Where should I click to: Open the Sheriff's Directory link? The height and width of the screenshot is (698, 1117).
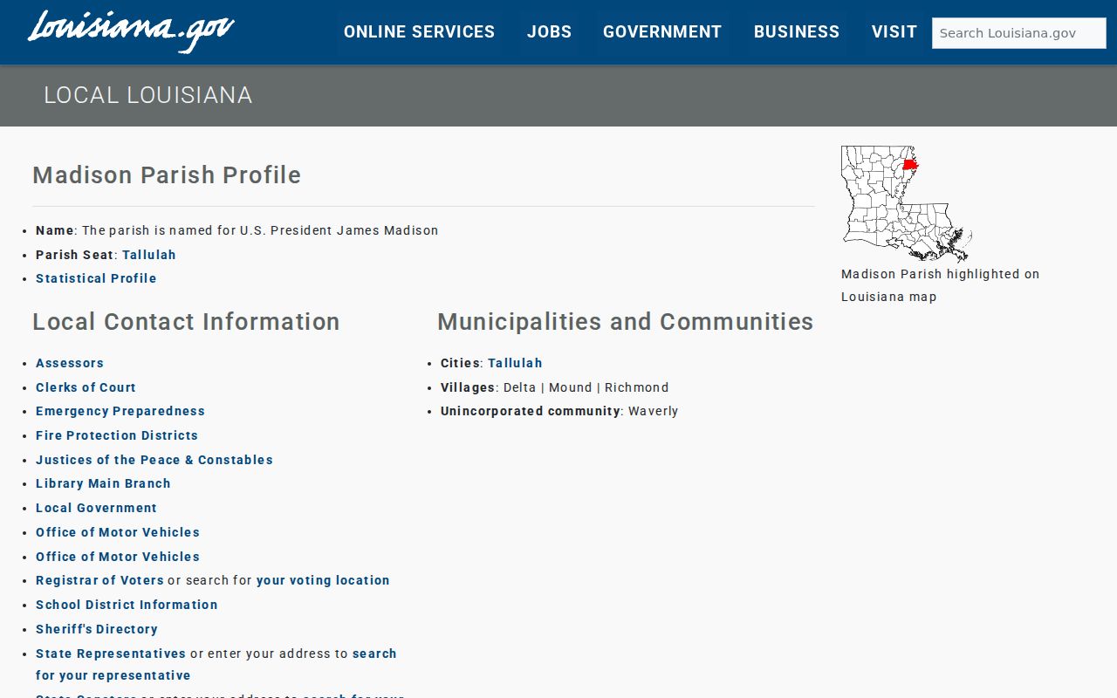[97, 629]
